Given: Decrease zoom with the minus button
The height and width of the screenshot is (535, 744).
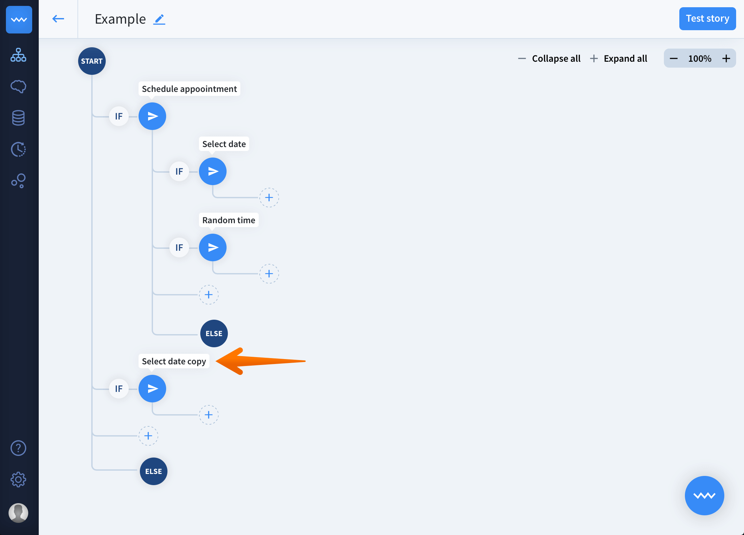Looking at the screenshot, I should point(674,59).
